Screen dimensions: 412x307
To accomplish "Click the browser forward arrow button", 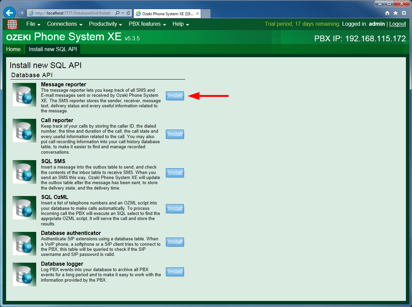I will click(x=21, y=13).
